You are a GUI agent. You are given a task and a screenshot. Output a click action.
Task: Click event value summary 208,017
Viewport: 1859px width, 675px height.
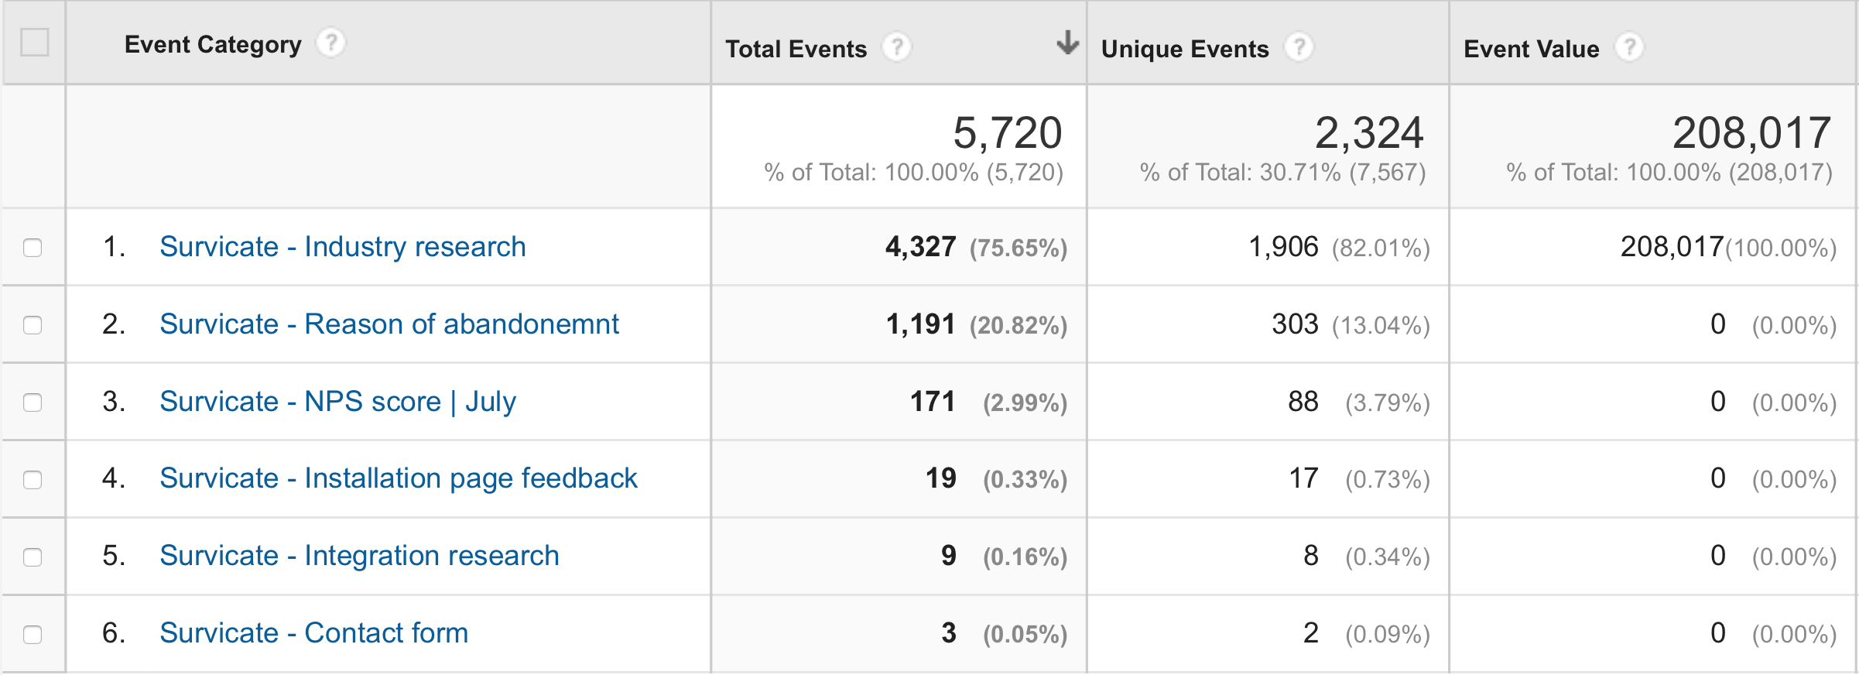pos(1751,133)
